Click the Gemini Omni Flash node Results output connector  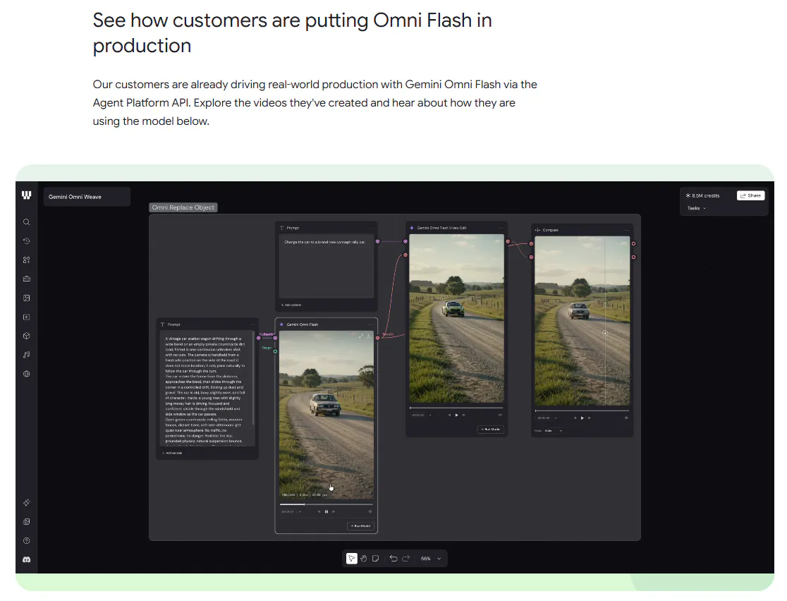pos(377,338)
